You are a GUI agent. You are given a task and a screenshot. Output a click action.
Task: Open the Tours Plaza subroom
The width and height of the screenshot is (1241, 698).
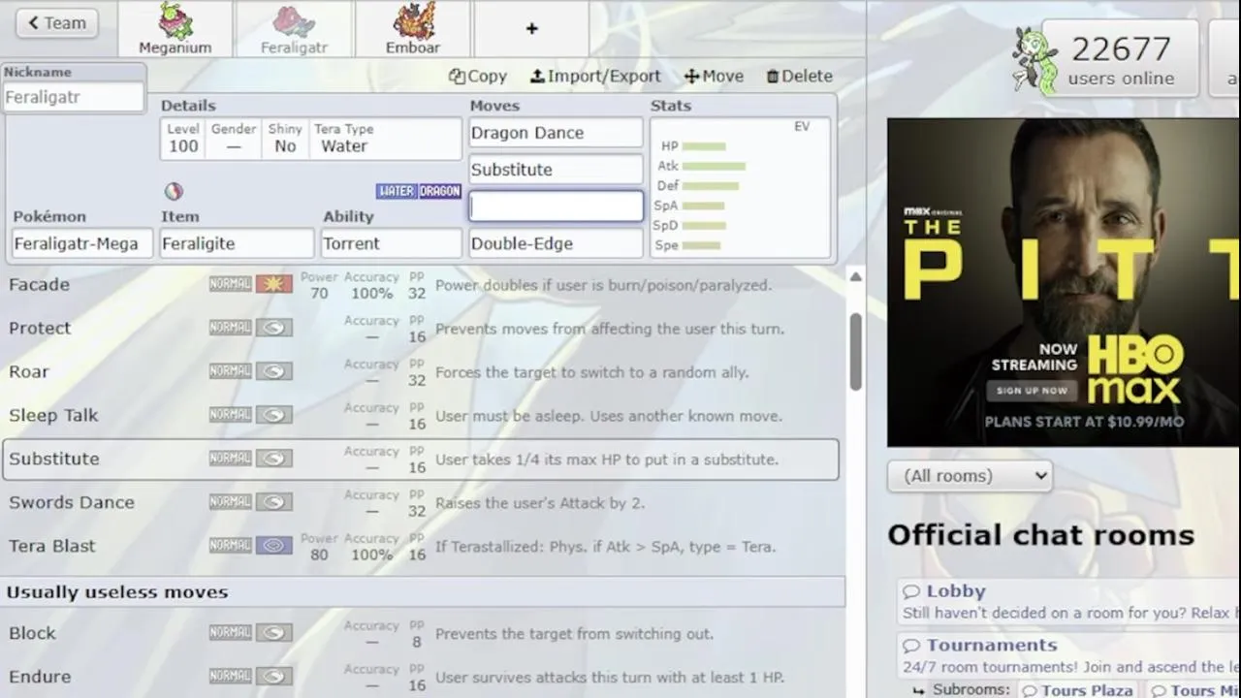1077,690
